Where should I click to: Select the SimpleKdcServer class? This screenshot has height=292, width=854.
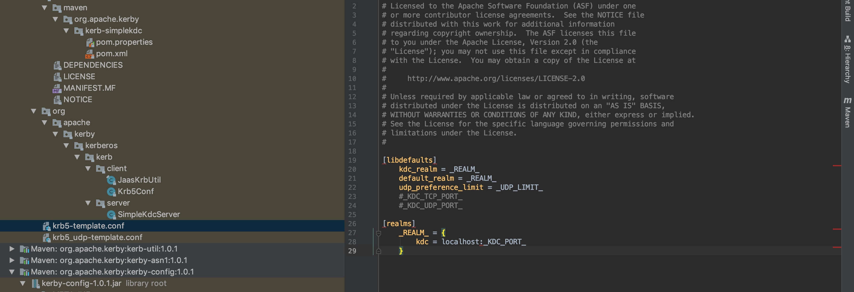(x=149, y=214)
